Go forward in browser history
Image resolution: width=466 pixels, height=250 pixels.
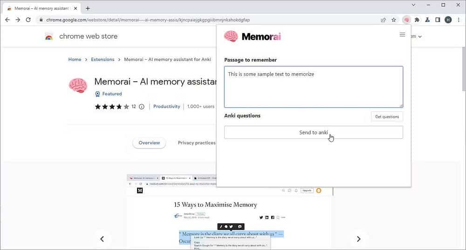18,20
